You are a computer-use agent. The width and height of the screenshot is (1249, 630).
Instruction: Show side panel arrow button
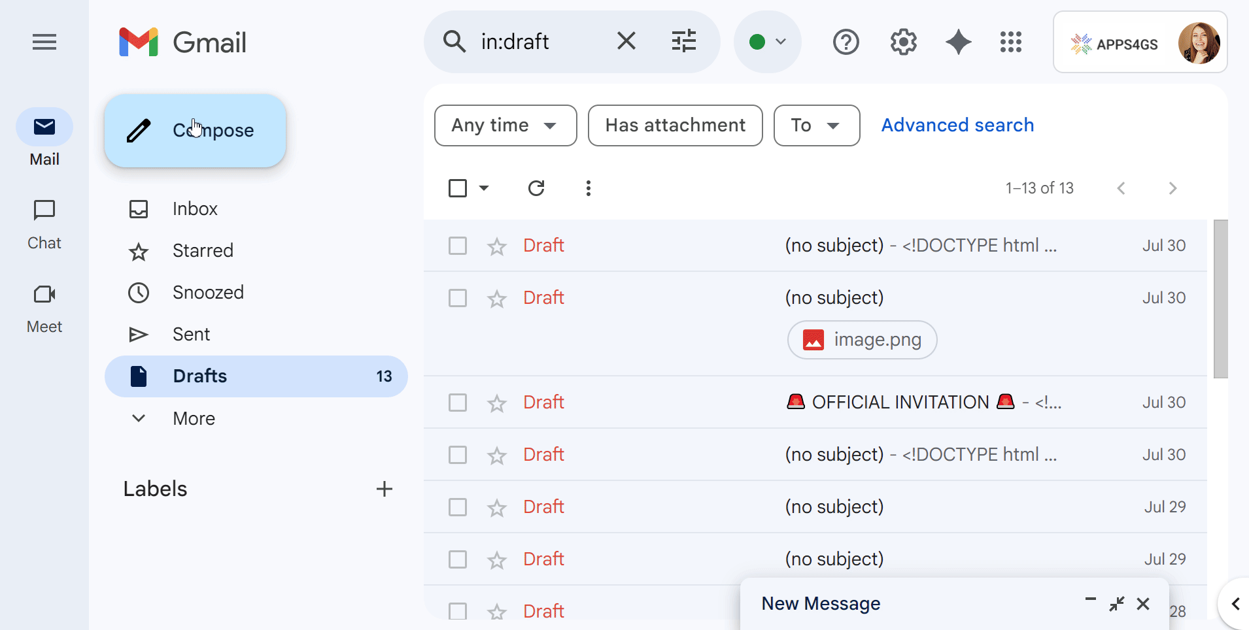pyautogui.click(x=1235, y=604)
